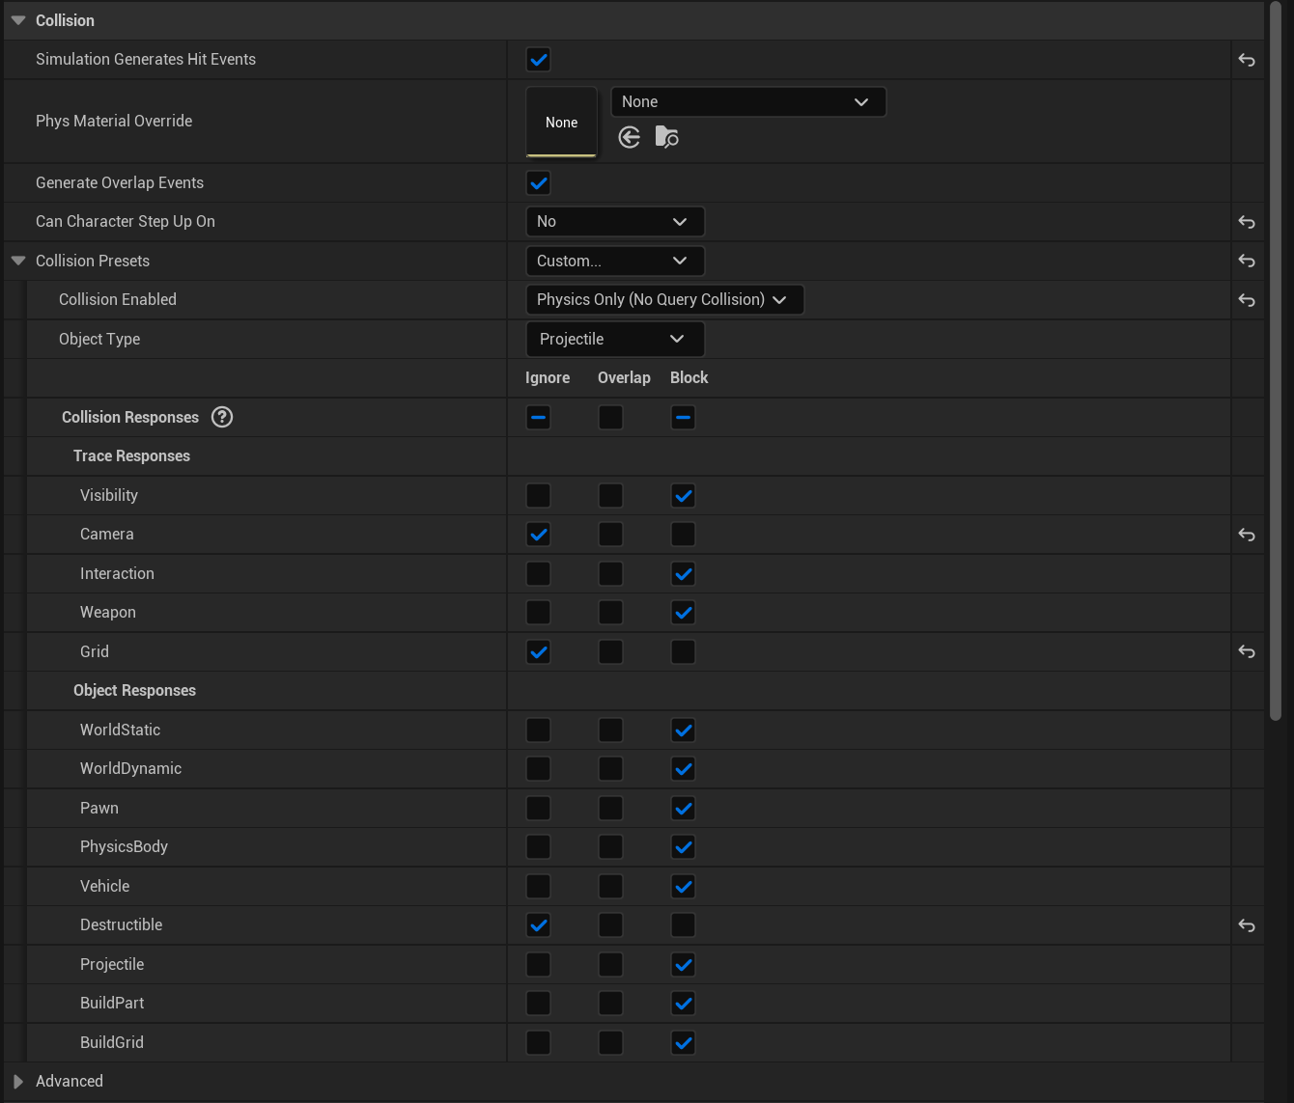The width and height of the screenshot is (1294, 1103).
Task: Disable Generate Overlap Events checkbox
Action: (538, 183)
